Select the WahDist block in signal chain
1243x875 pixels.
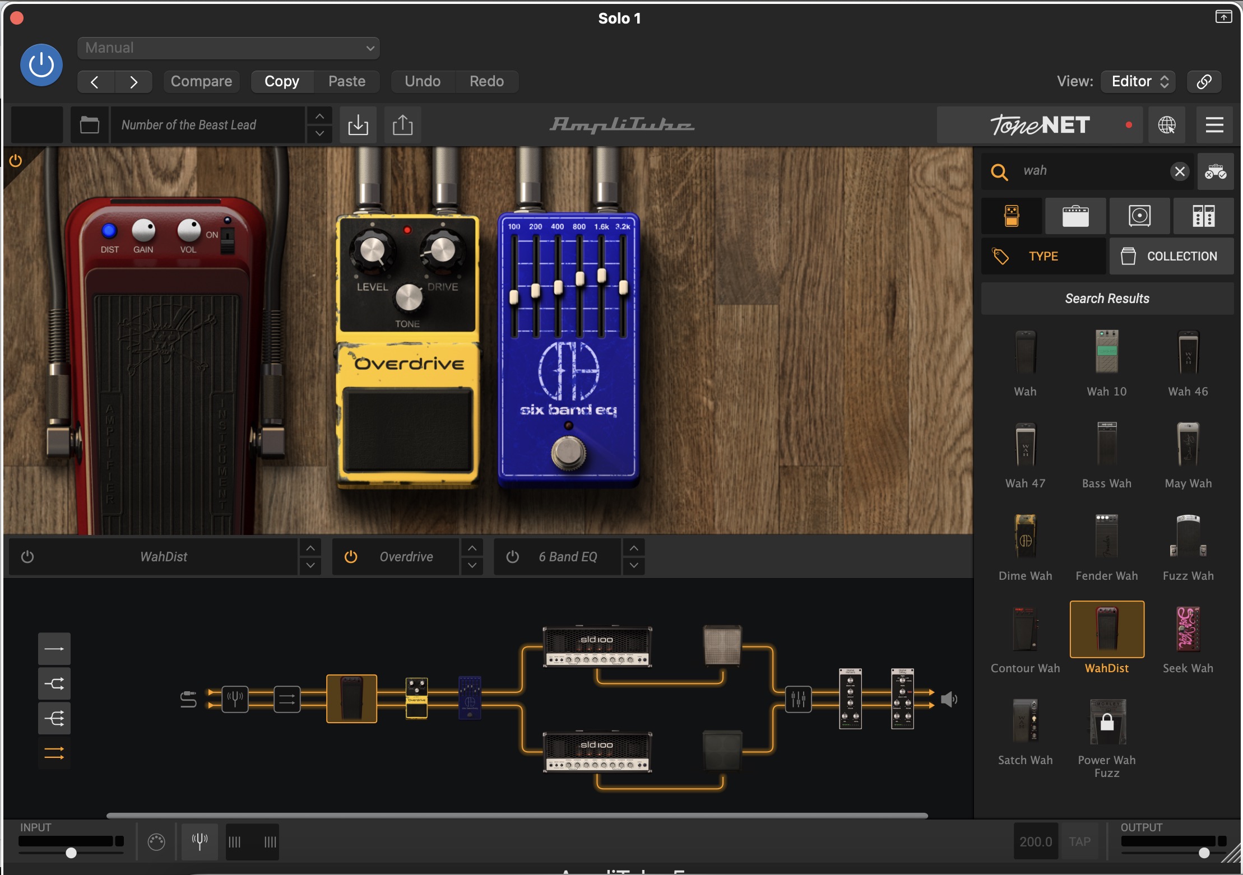tap(352, 699)
